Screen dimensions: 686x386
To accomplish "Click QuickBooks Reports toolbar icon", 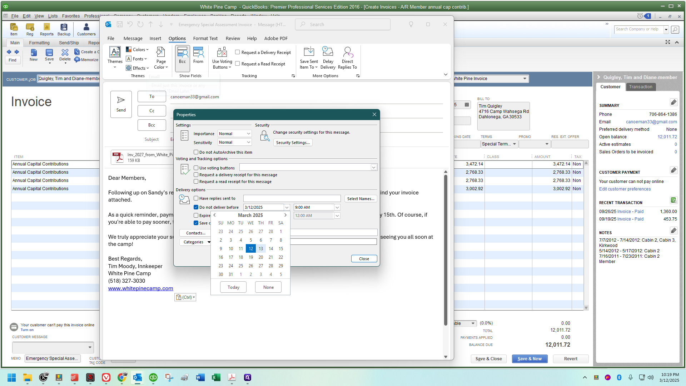I will [46, 29].
